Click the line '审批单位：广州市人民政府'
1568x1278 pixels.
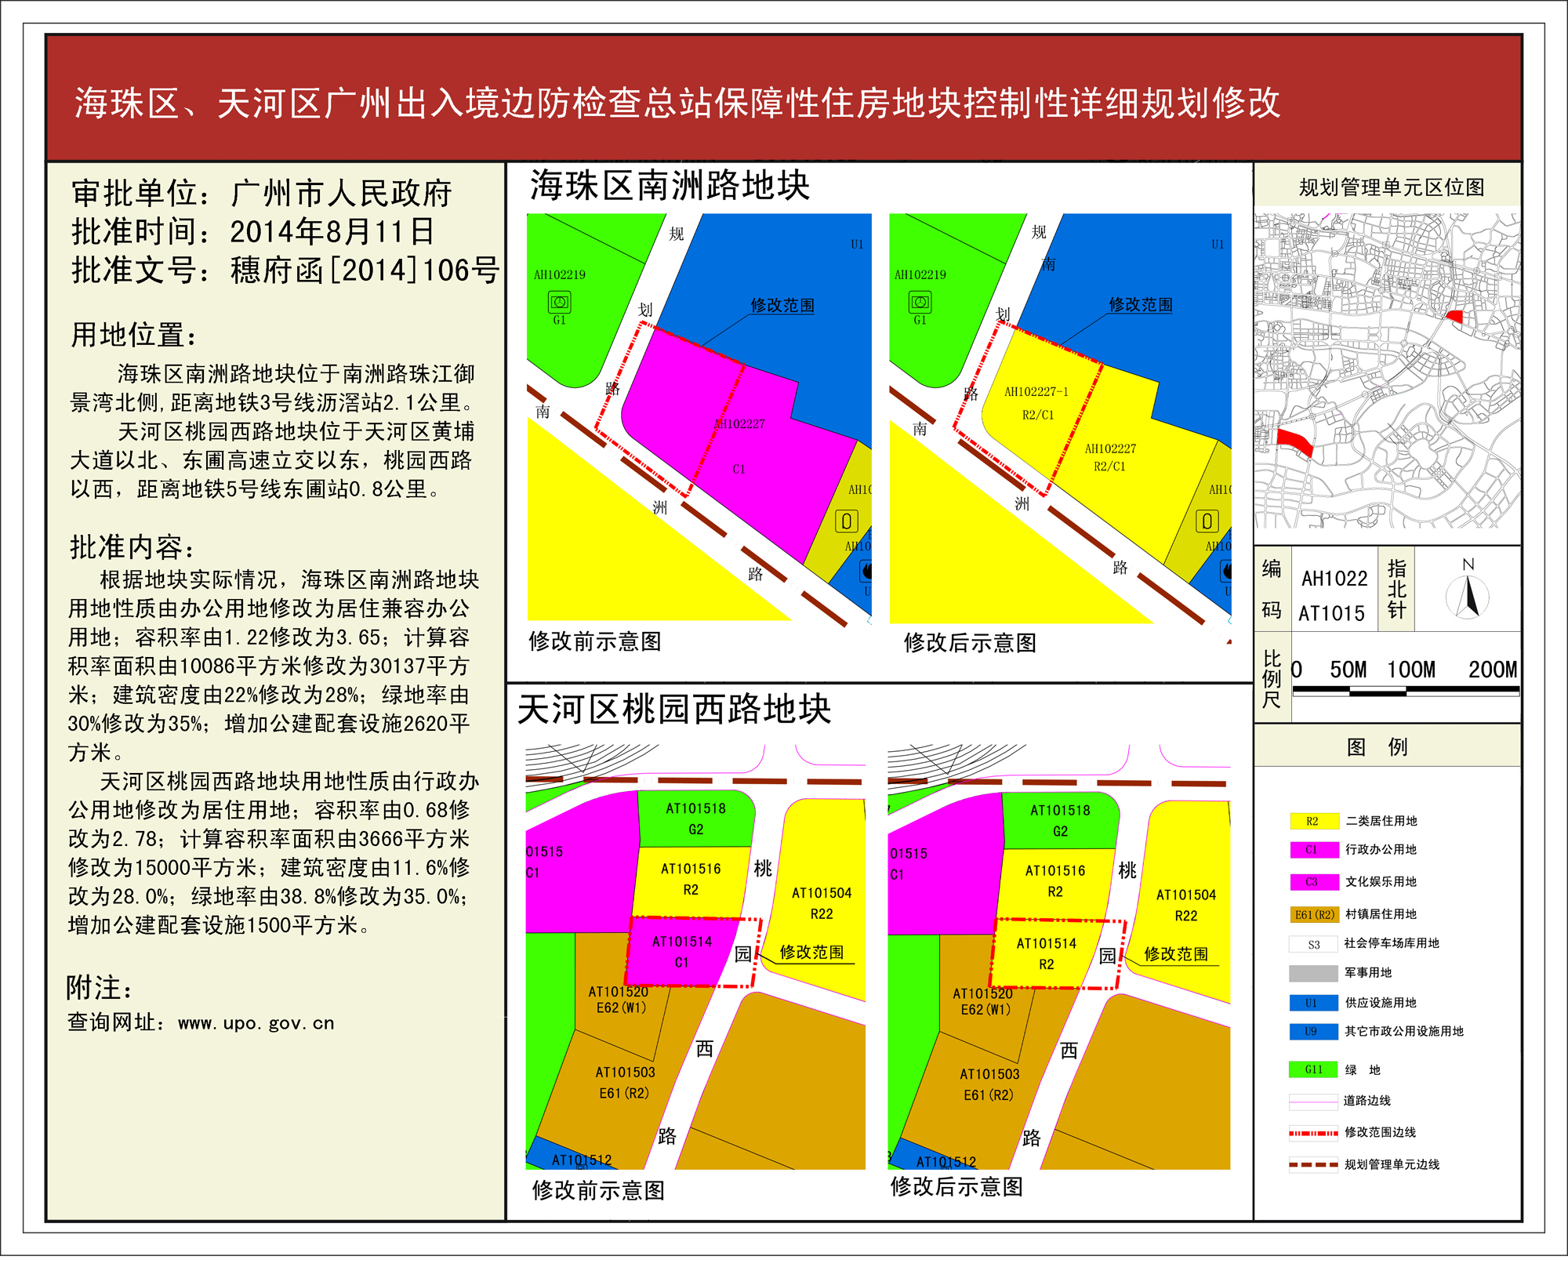[x=262, y=194]
